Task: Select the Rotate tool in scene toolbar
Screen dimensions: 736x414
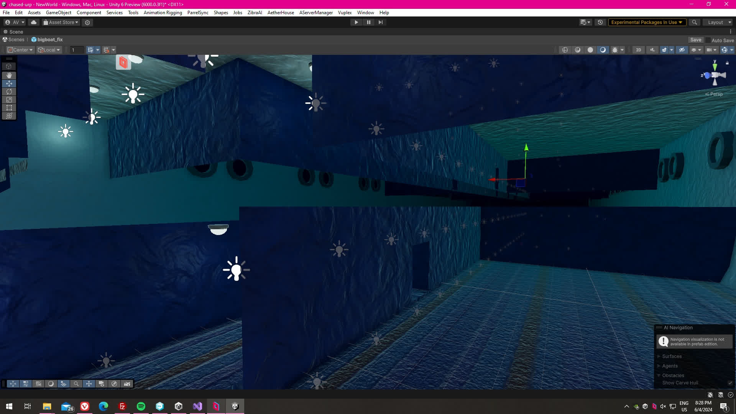Action: pyautogui.click(x=9, y=92)
